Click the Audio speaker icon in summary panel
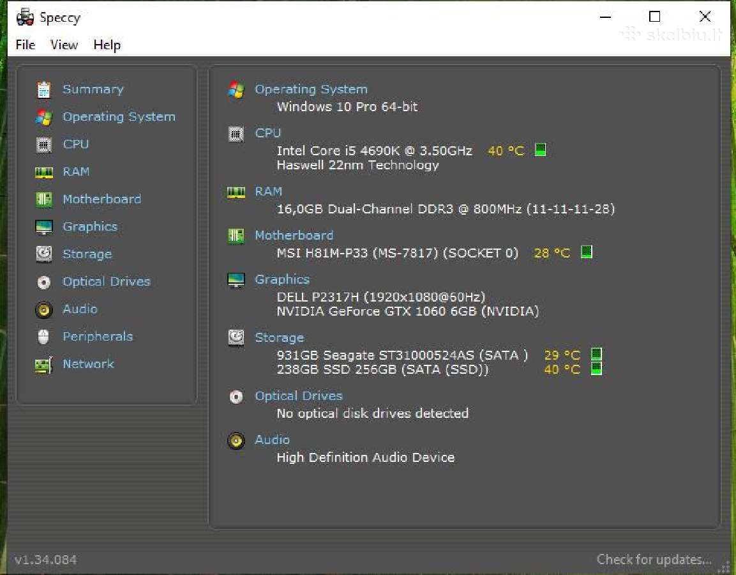This screenshot has width=736, height=575. [236, 441]
